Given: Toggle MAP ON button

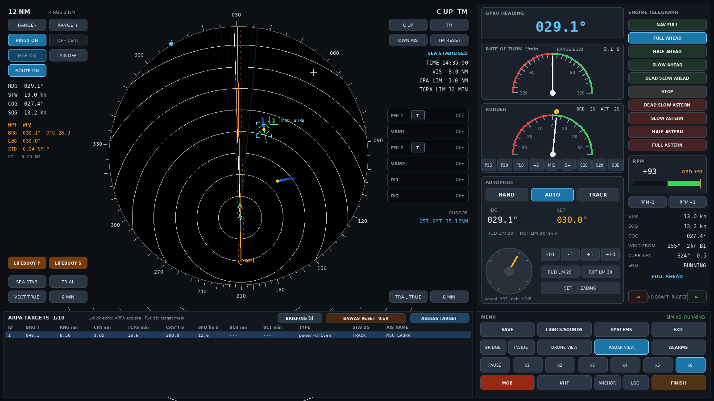Looking at the screenshot, I should 27,55.
